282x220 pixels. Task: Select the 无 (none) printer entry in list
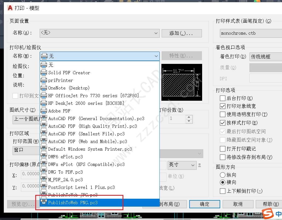coord(100,65)
